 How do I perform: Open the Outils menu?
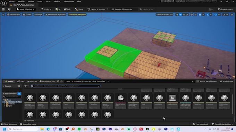(40, 1)
